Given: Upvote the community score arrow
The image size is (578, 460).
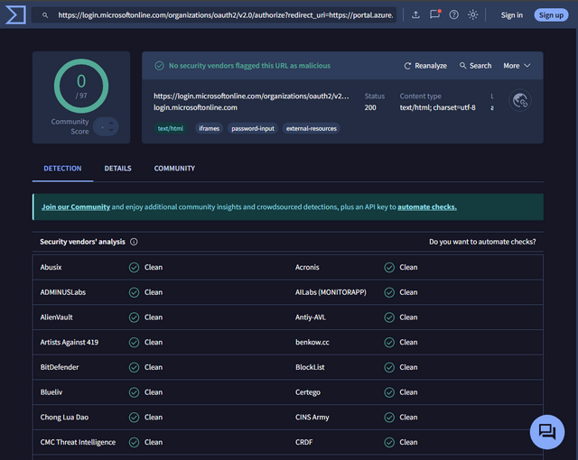Looking at the screenshot, I should tap(111, 123).
